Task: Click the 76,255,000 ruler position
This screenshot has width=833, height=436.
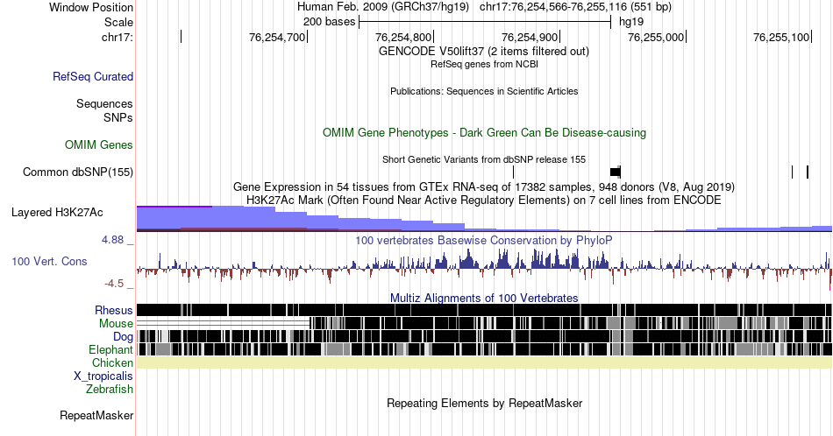Action: click(x=656, y=37)
